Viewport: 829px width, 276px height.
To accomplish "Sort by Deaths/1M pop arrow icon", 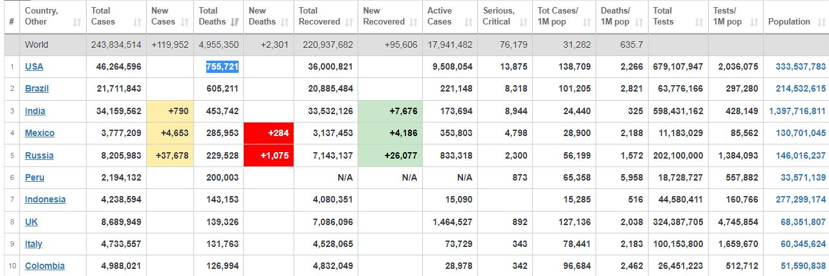I will pos(639,22).
